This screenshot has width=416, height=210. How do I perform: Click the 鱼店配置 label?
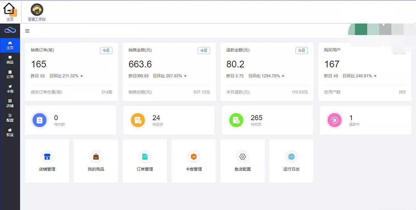click(x=243, y=169)
